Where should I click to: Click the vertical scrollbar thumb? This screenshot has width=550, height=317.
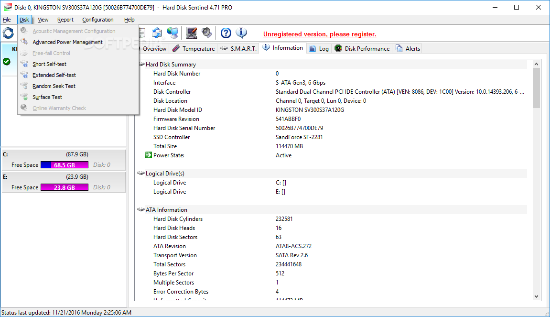click(x=536, y=88)
